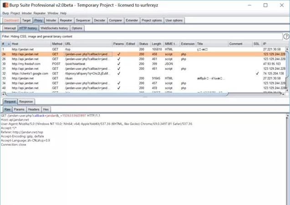The height and width of the screenshot is (205, 290).
Task: Open the Project options tab
Action: coord(152,20)
